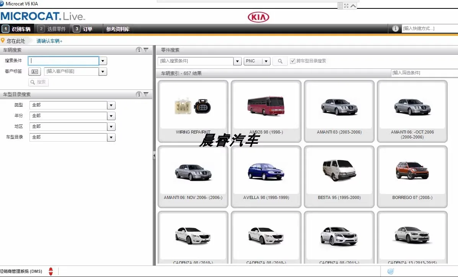Switch to tab 3 Order (订单)
This screenshot has width=458, height=277.
point(86,29)
